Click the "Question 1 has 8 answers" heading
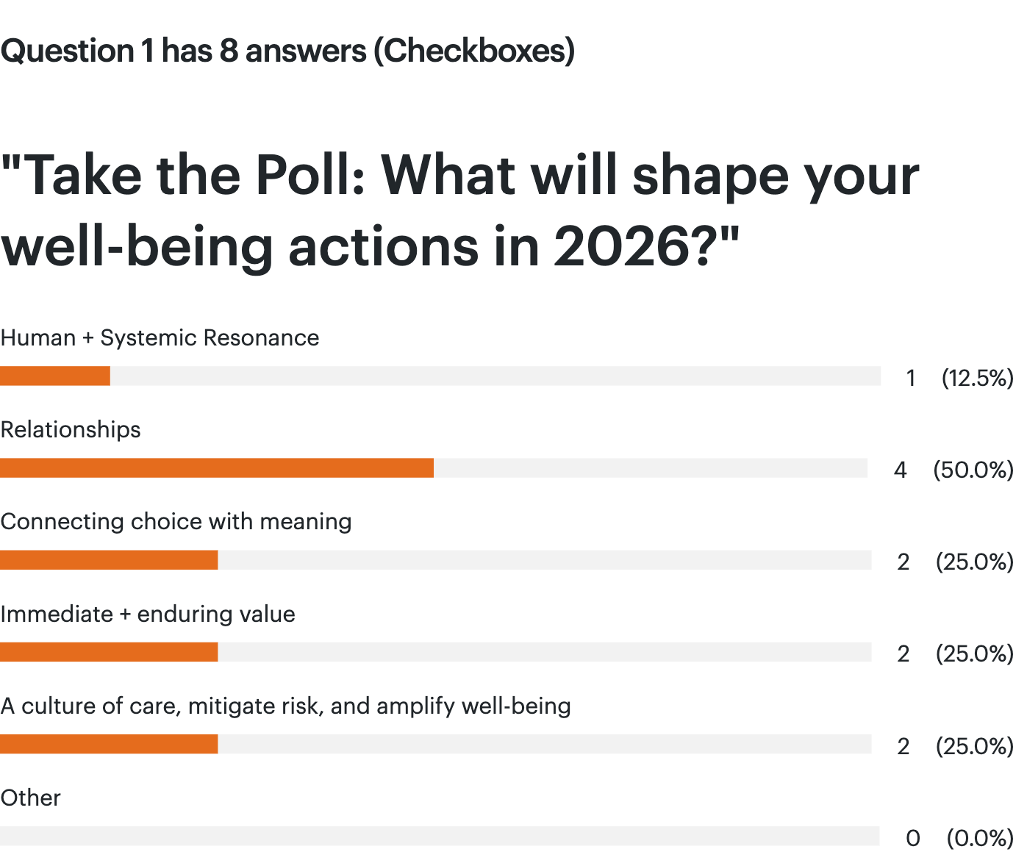Viewport: 1027px width, 863px height. pyautogui.click(x=287, y=51)
